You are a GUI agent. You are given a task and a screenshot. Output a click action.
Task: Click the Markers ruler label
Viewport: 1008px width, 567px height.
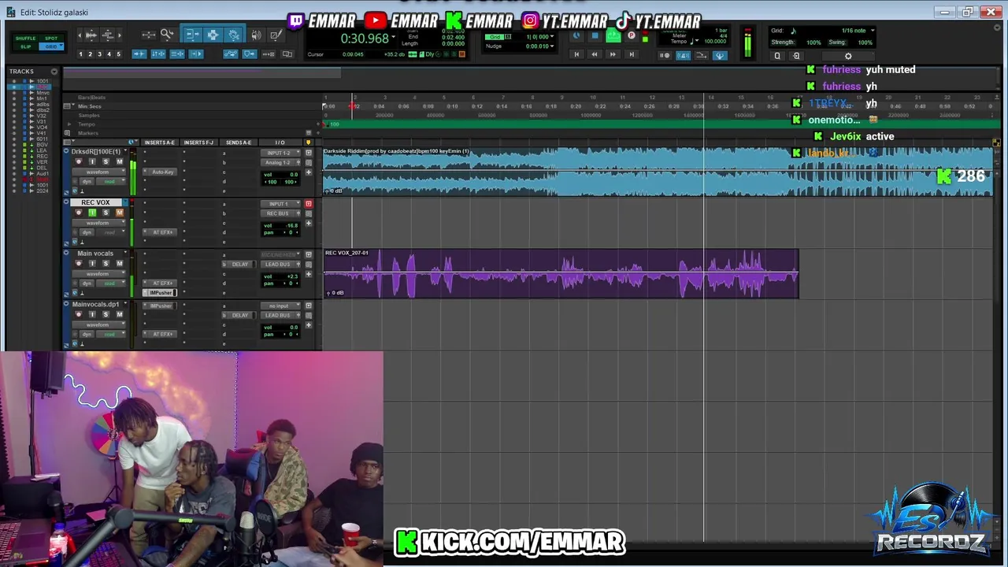[x=87, y=133]
